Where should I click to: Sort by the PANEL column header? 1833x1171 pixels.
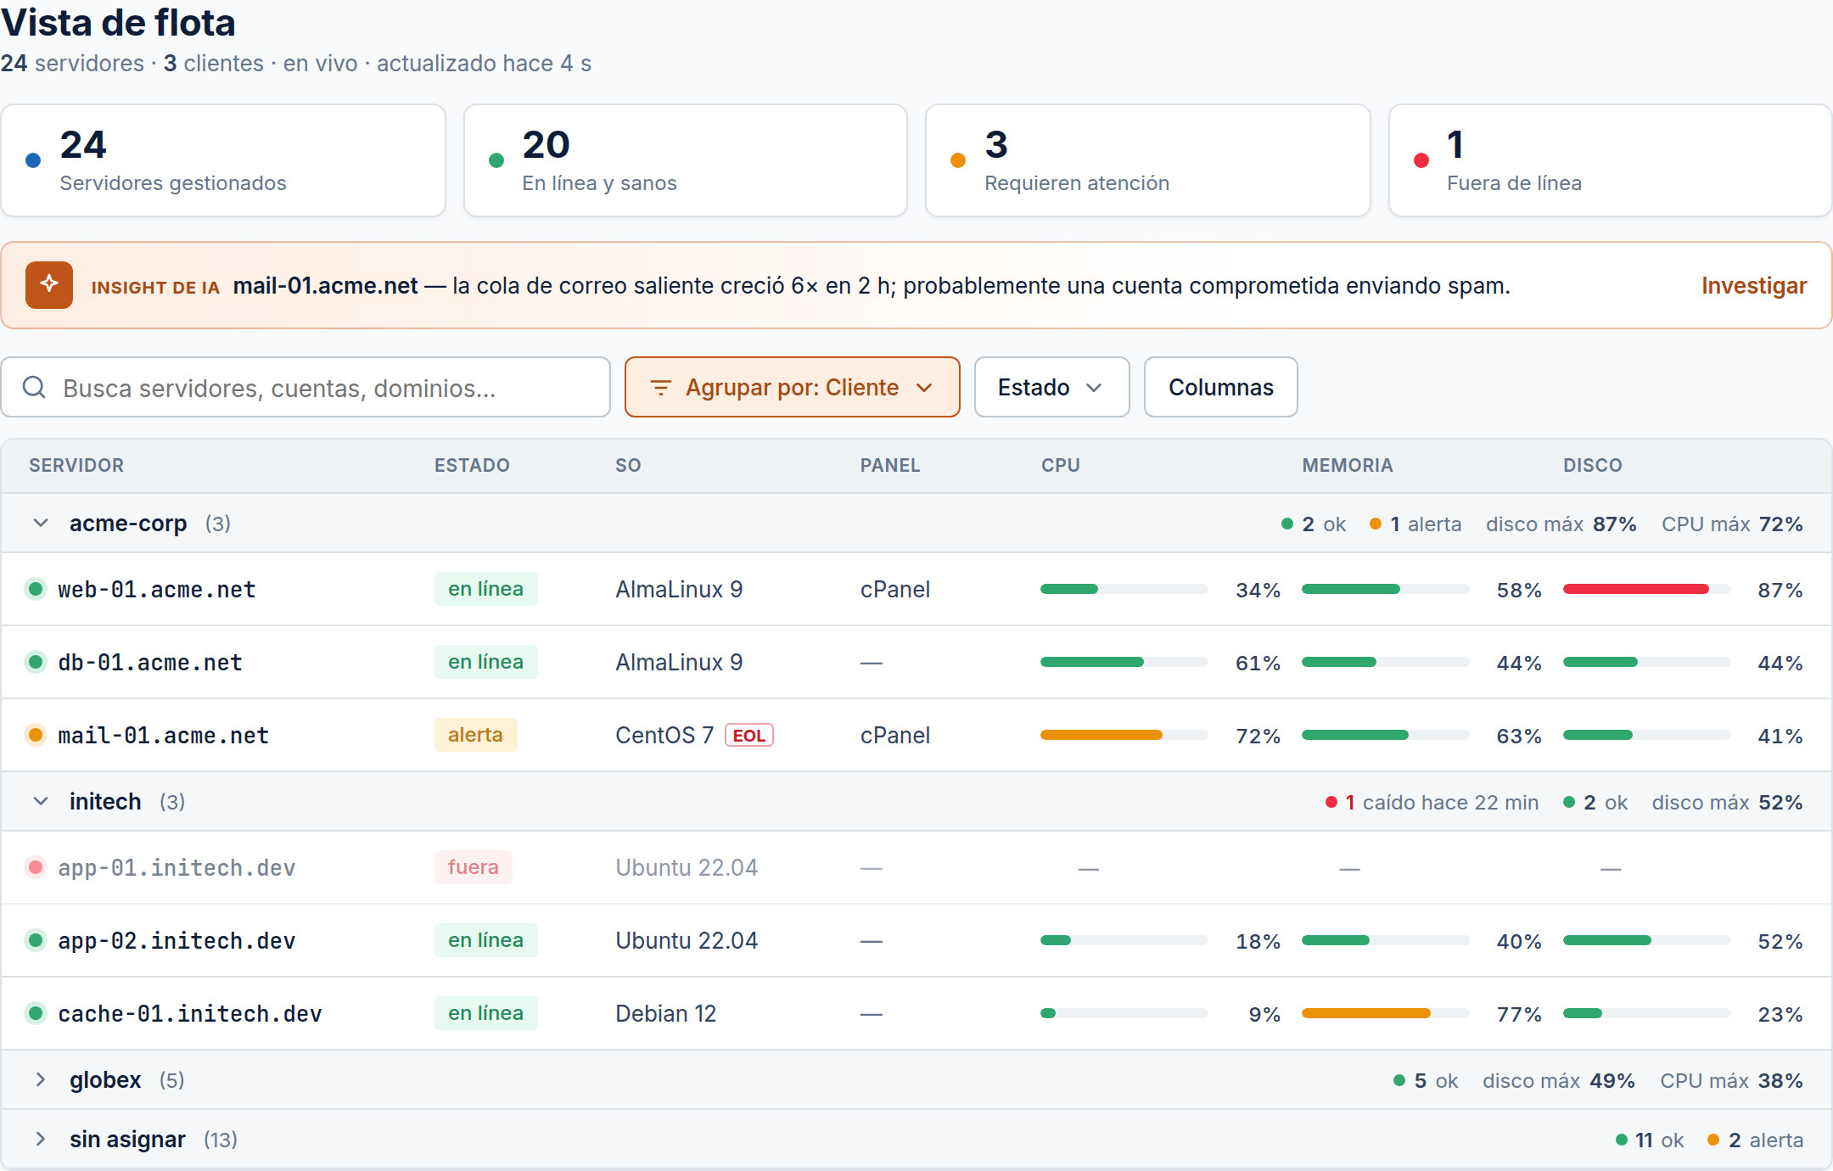point(890,465)
